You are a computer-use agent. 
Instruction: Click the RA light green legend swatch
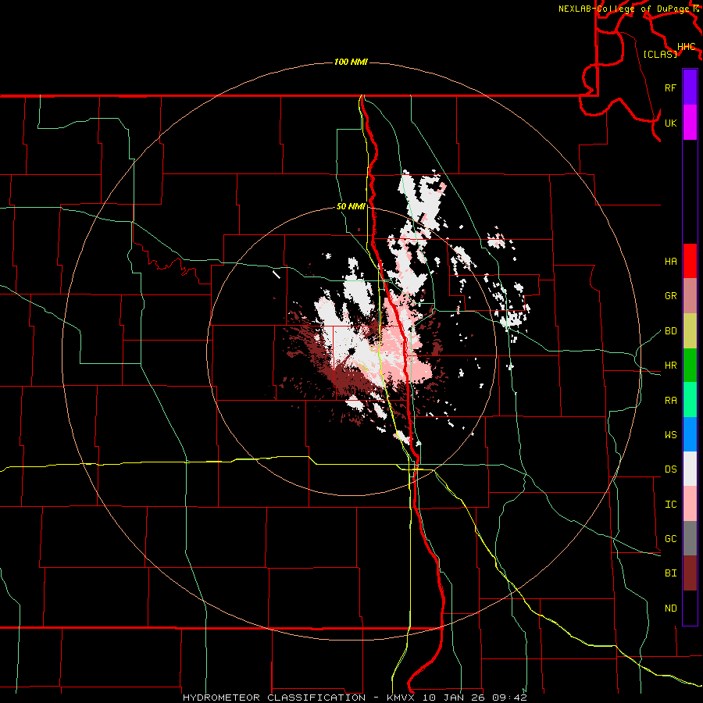[690, 400]
